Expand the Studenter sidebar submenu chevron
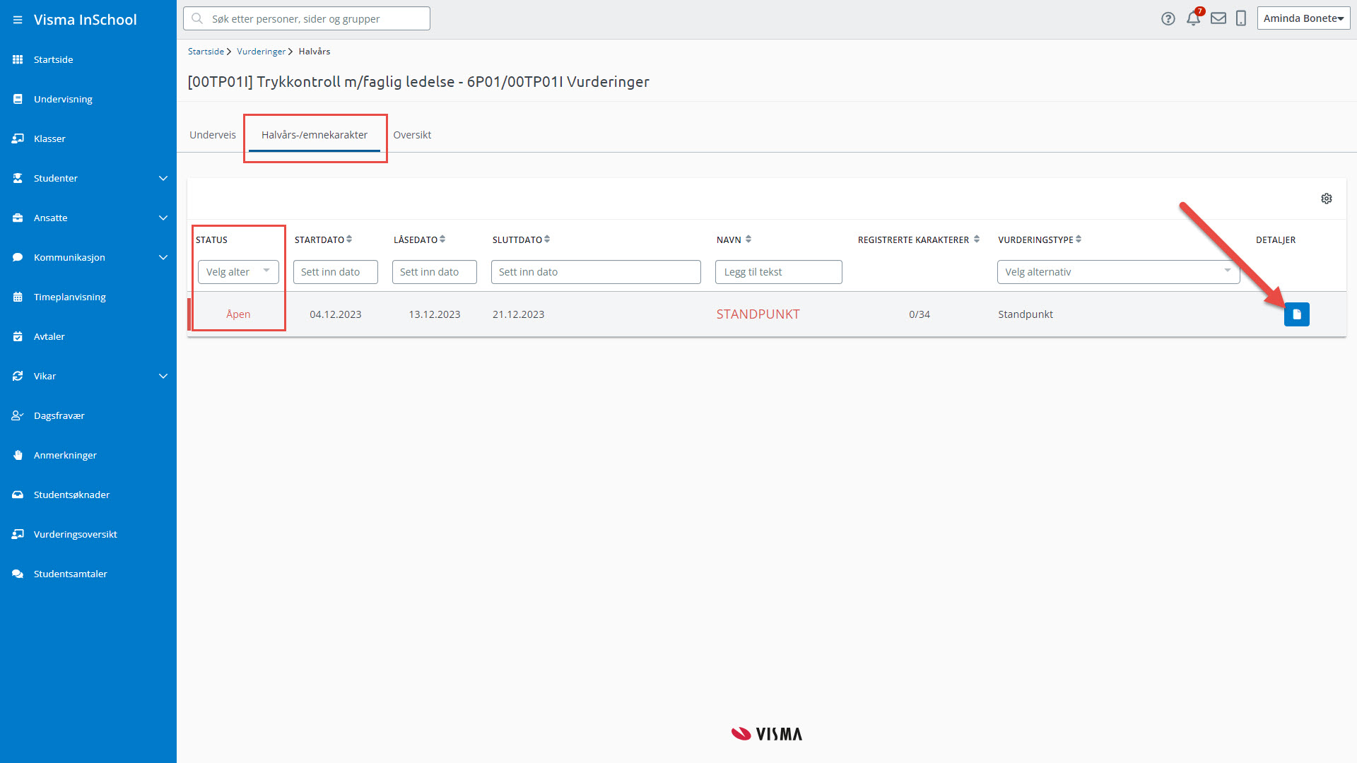 pos(163,178)
